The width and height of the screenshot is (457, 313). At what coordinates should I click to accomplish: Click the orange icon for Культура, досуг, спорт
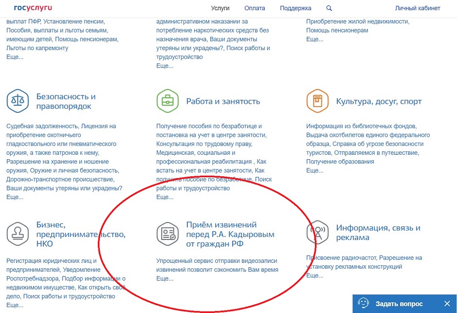[317, 101]
